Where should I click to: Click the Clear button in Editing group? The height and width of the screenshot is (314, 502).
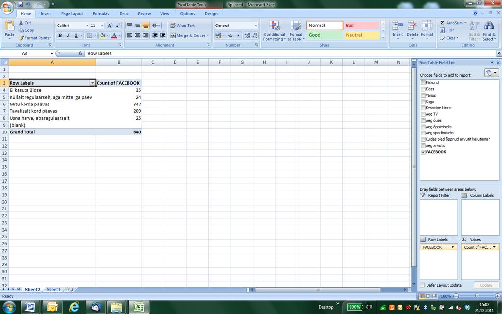coord(449,38)
